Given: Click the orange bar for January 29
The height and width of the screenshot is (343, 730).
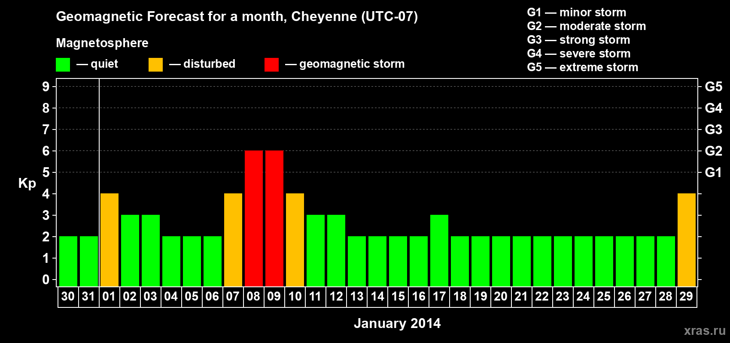Looking at the screenshot, I should coord(687,240).
